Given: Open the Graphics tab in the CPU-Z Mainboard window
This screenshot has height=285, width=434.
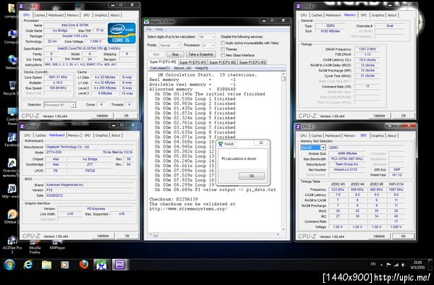Looking at the screenshot, I should coord(101,135).
